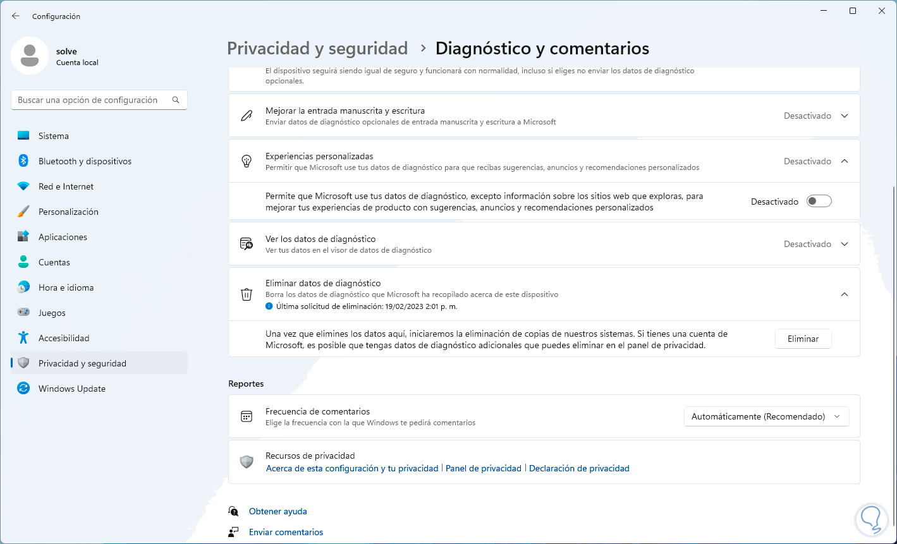
Task: Click the Windows Update sync icon
Action: pos(23,389)
